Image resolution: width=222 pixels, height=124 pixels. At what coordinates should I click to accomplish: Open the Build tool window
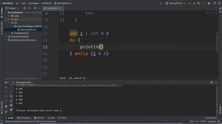[x=51, y=118]
